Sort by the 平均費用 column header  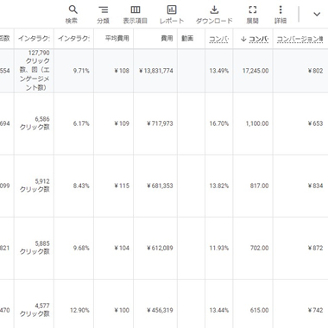[x=117, y=38]
